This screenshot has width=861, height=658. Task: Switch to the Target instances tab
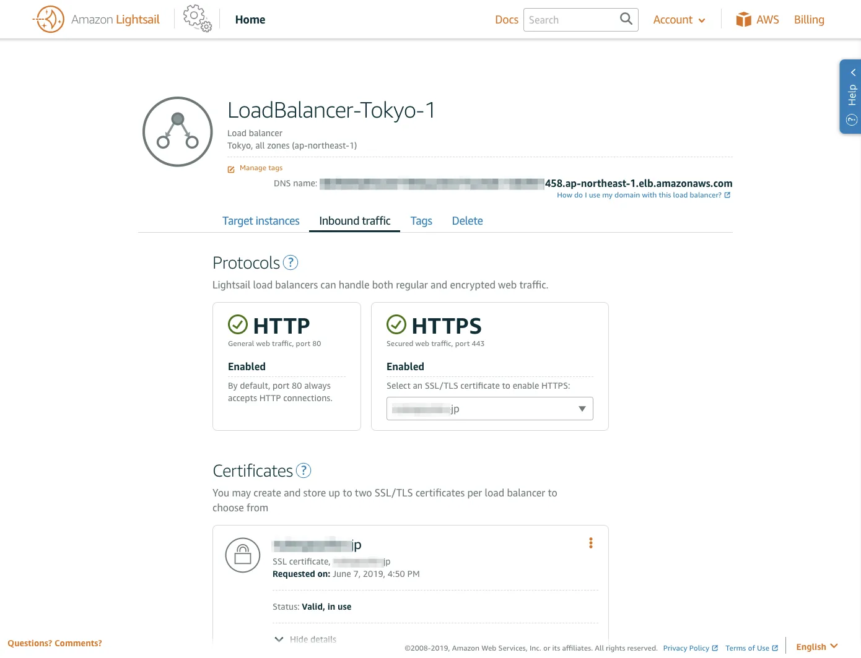(261, 221)
